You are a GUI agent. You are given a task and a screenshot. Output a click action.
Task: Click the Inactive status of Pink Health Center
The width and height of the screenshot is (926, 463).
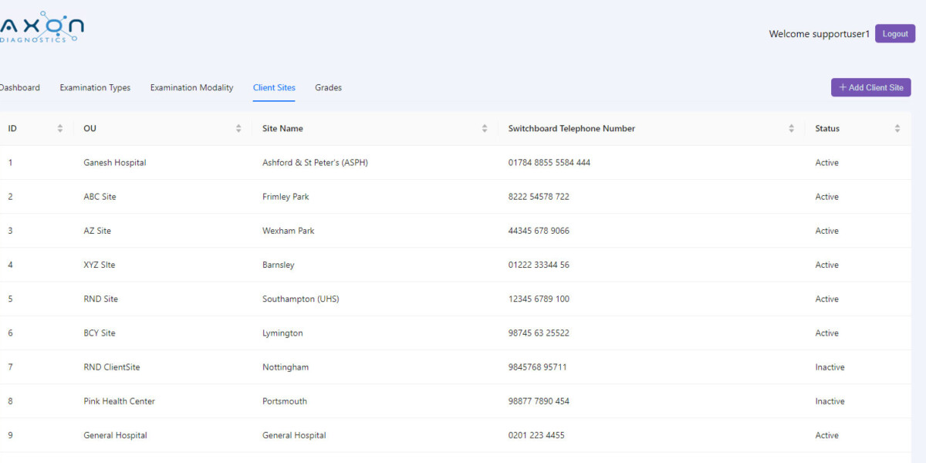830,400
